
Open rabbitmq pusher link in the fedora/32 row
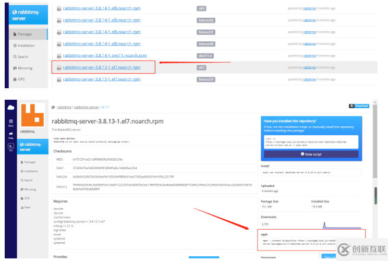click(309, 20)
